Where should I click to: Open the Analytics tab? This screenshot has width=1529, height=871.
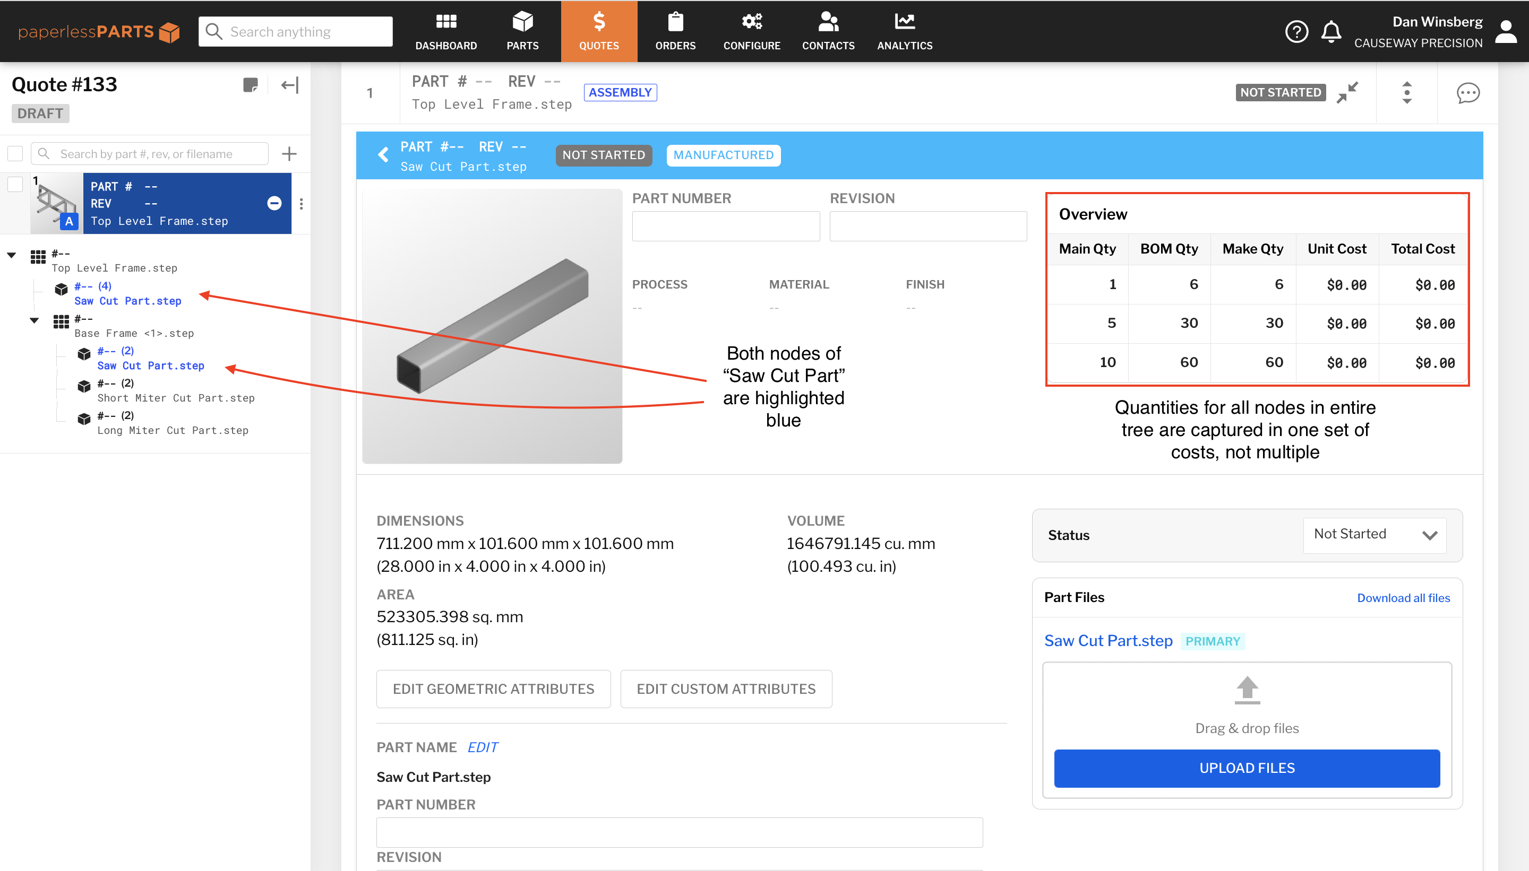(904, 31)
